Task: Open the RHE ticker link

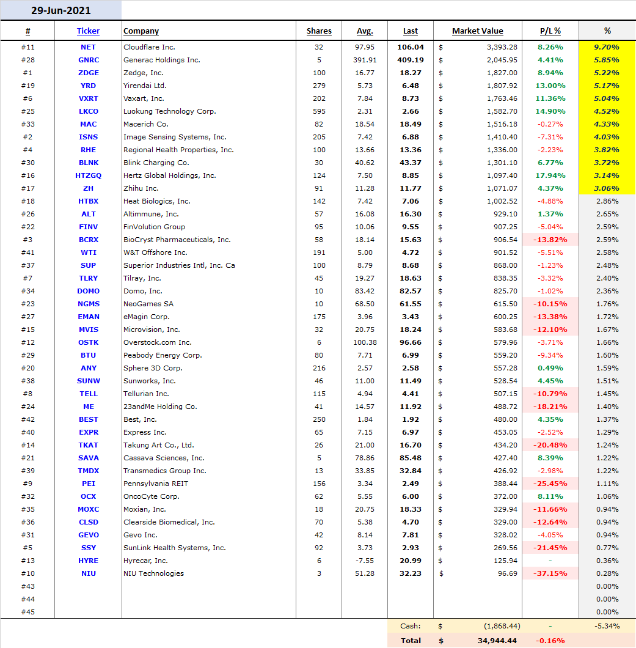Action: 88,150
